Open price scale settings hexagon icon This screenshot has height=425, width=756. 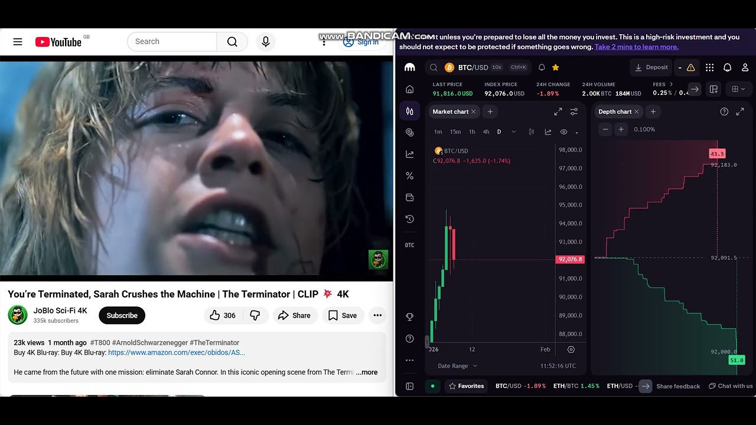[571, 349]
